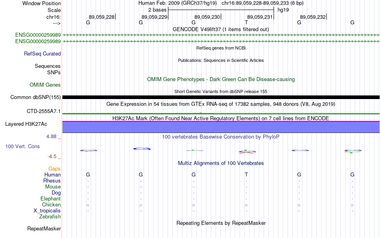Open the GTEx Gene Expression track title
Image resolution: width=380 pixels, height=238 pixels.
tap(221, 104)
